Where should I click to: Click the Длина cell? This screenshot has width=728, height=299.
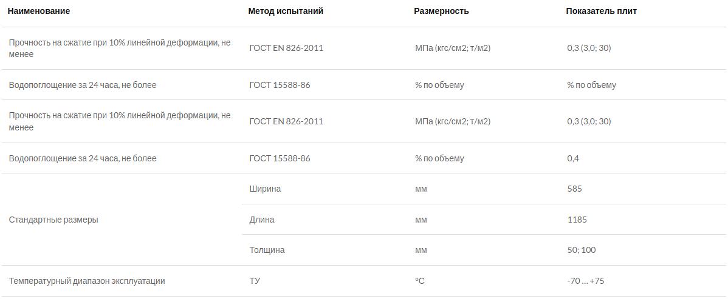[261, 220]
